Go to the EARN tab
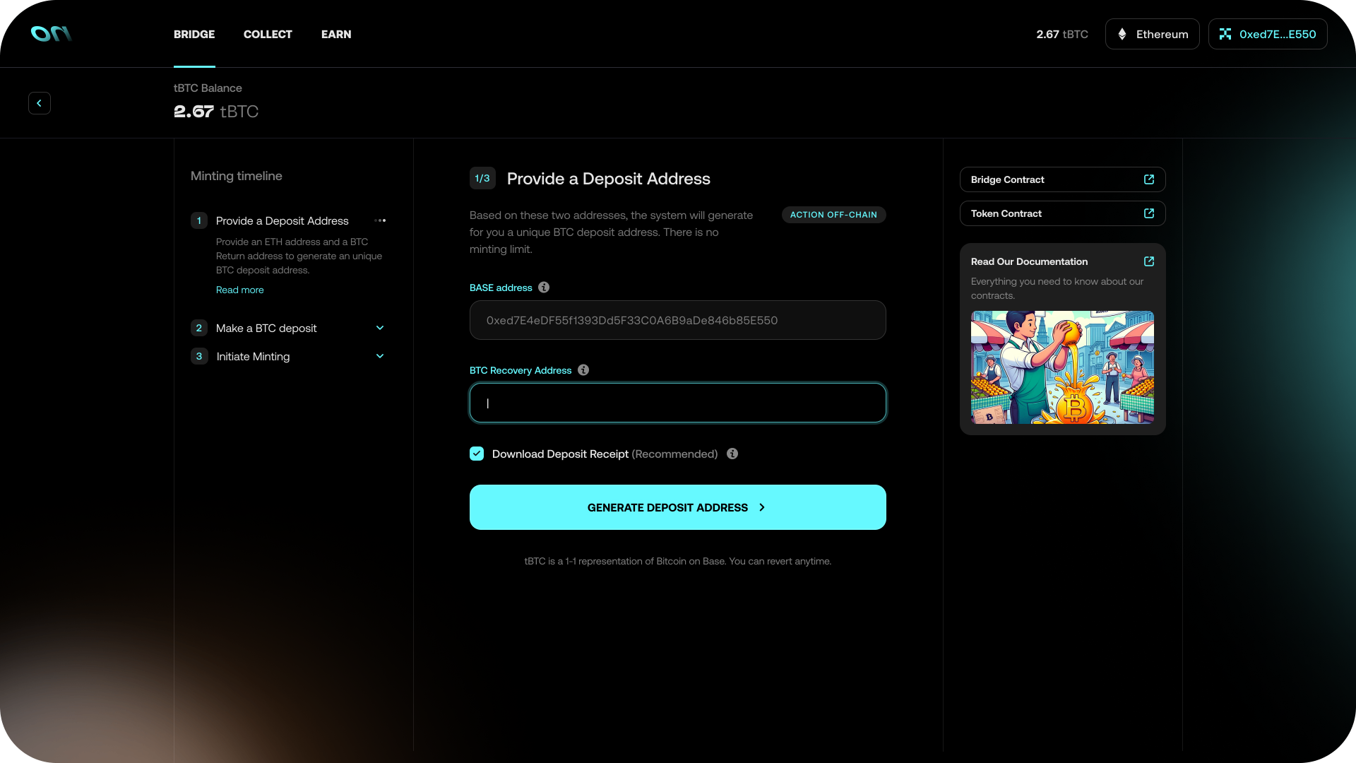Viewport: 1356px width, 763px height. click(x=336, y=34)
